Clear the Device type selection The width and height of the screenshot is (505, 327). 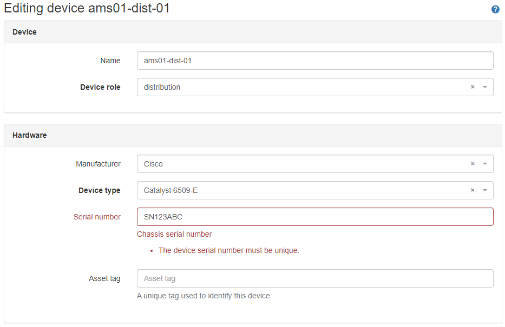point(473,190)
